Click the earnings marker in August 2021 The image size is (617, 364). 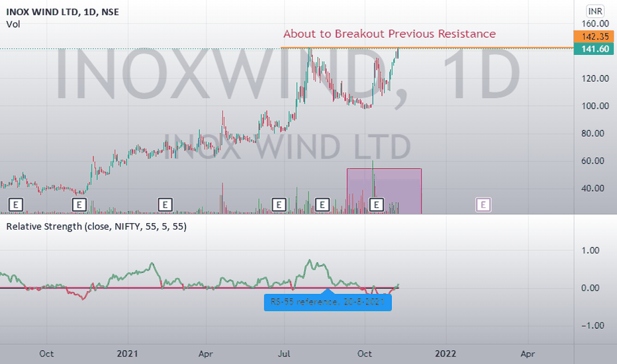pyautogui.click(x=322, y=205)
